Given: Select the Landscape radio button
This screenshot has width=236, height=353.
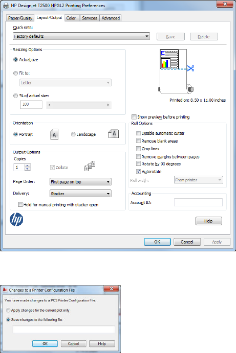Looking at the screenshot, I should [x=73, y=134].
